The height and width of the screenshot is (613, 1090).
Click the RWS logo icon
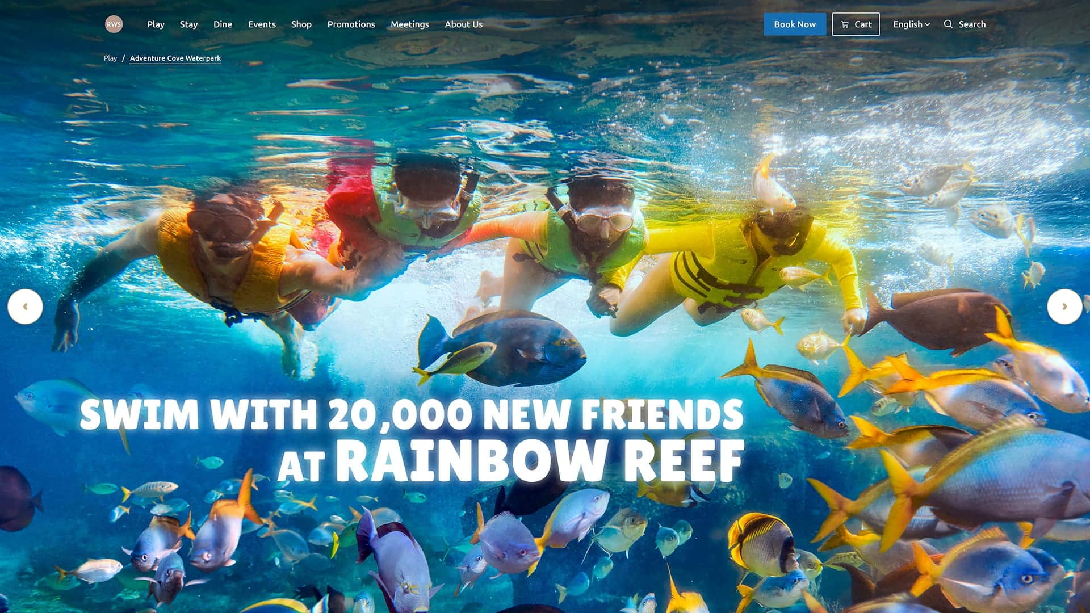coord(114,24)
